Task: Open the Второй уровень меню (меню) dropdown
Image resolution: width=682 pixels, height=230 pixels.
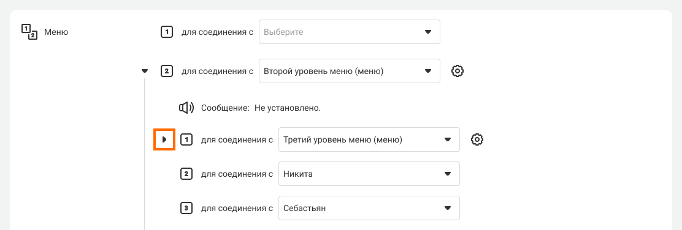Action: coord(349,71)
